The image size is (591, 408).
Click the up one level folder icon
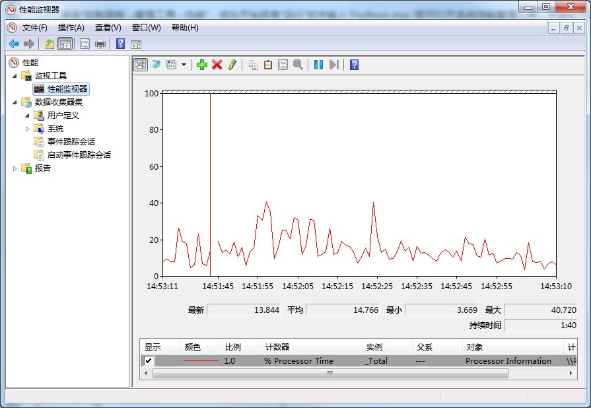coord(50,44)
